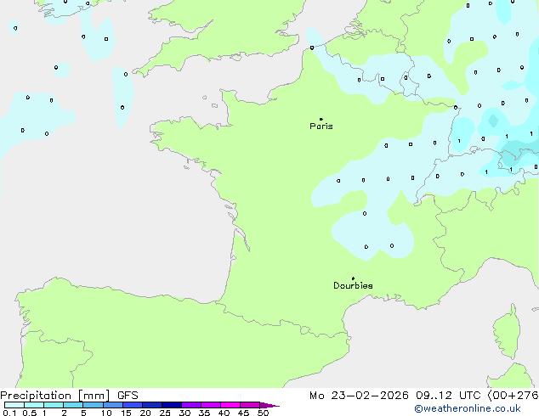539x416 pixels.
Task: Click the 1–2 mm legend color swatch
Action: [x=54, y=405]
